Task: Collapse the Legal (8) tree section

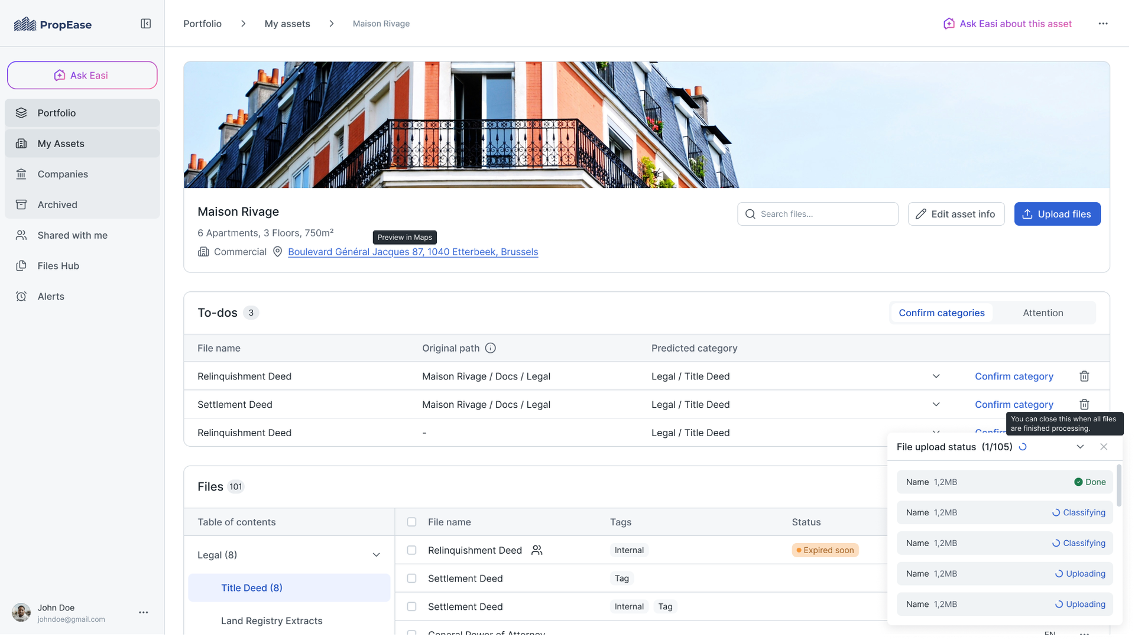Action: coord(376,555)
